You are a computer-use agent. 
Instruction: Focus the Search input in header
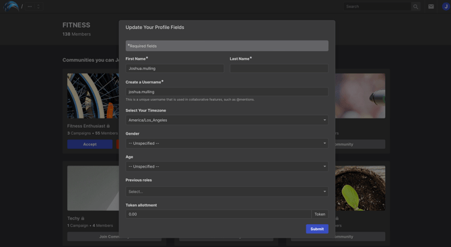(378, 7)
